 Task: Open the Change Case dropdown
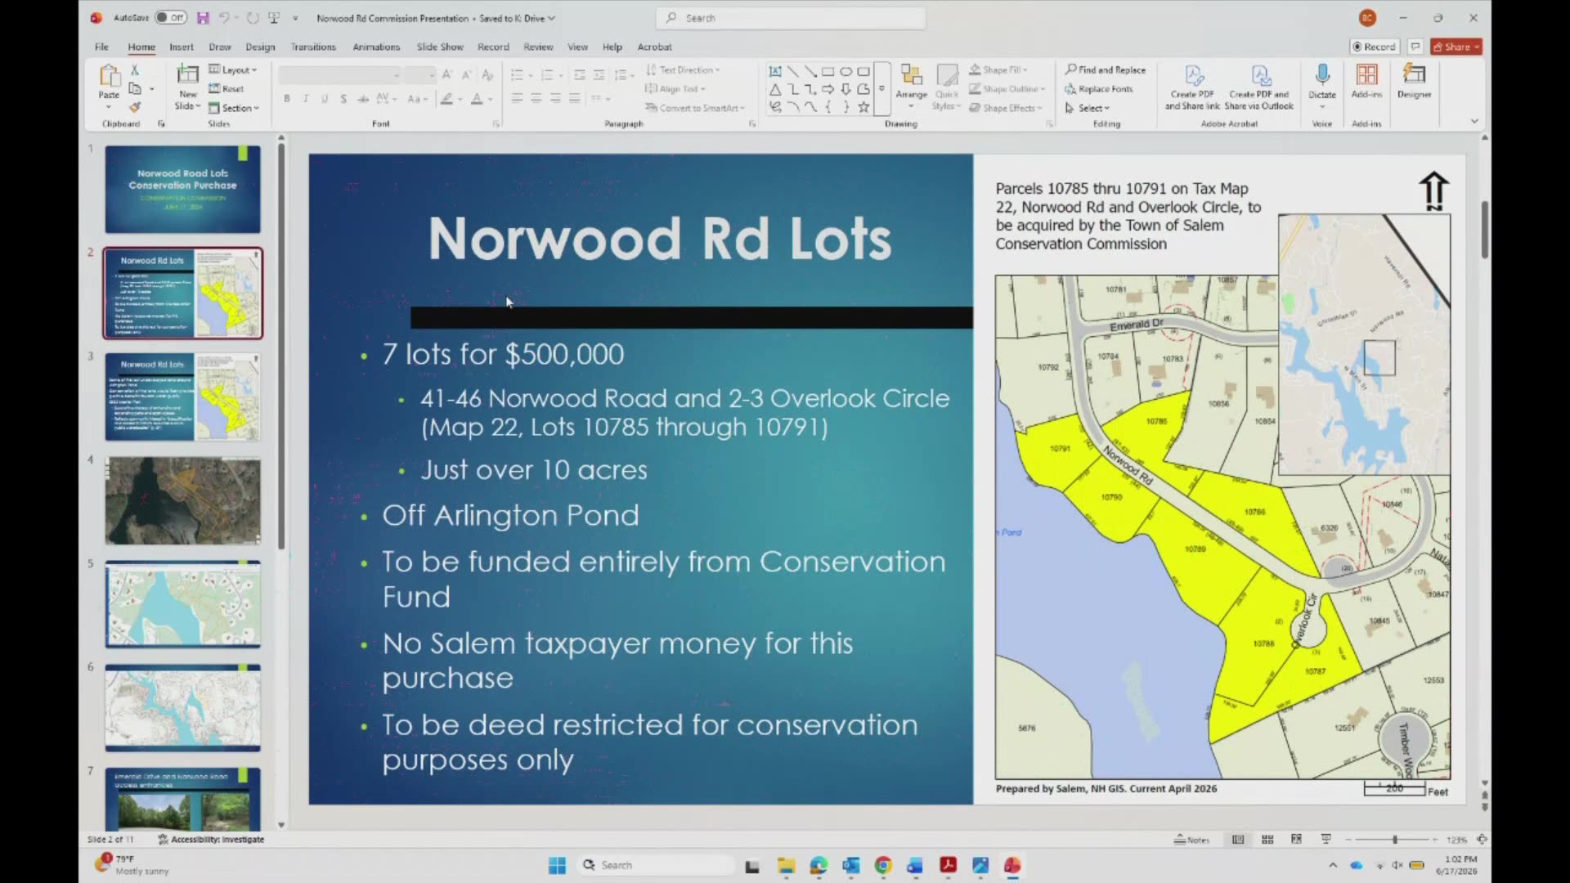pyautogui.click(x=416, y=99)
